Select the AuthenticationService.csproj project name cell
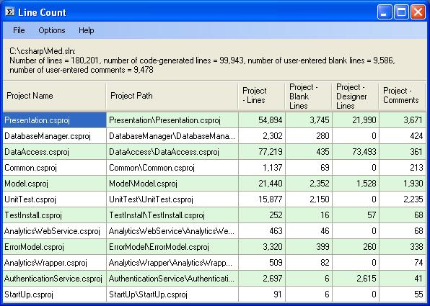The width and height of the screenshot is (430, 306). [55, 279]
